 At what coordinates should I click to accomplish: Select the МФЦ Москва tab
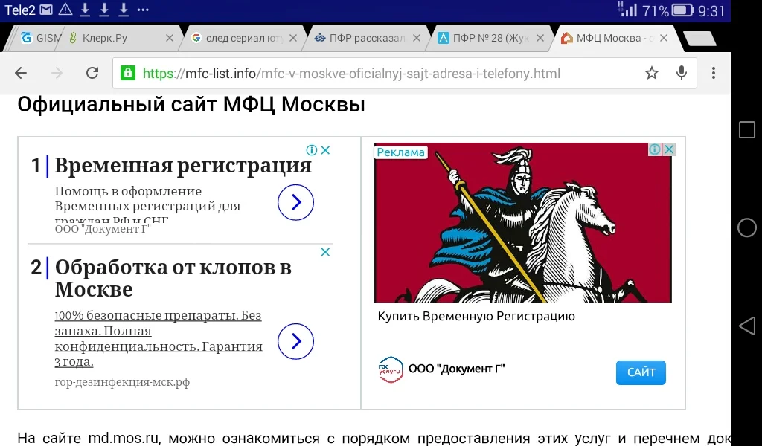coord(613,38)
